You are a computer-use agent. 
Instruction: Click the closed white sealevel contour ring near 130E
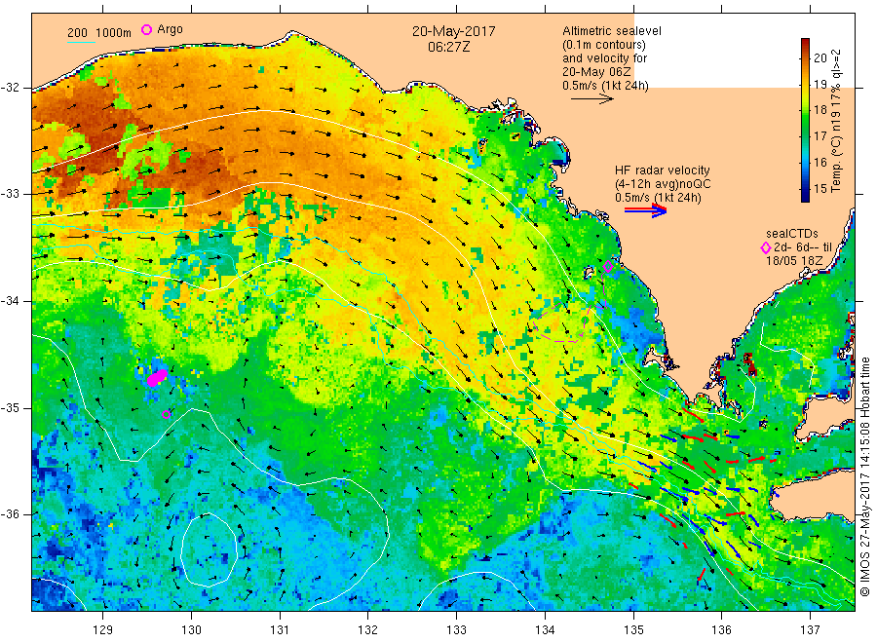210,549
